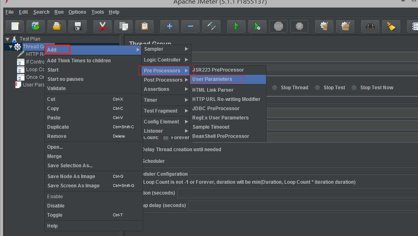This screenshot has height=236, width=418.
Task: Click the Clear All results icon
Action: point(345,26)
